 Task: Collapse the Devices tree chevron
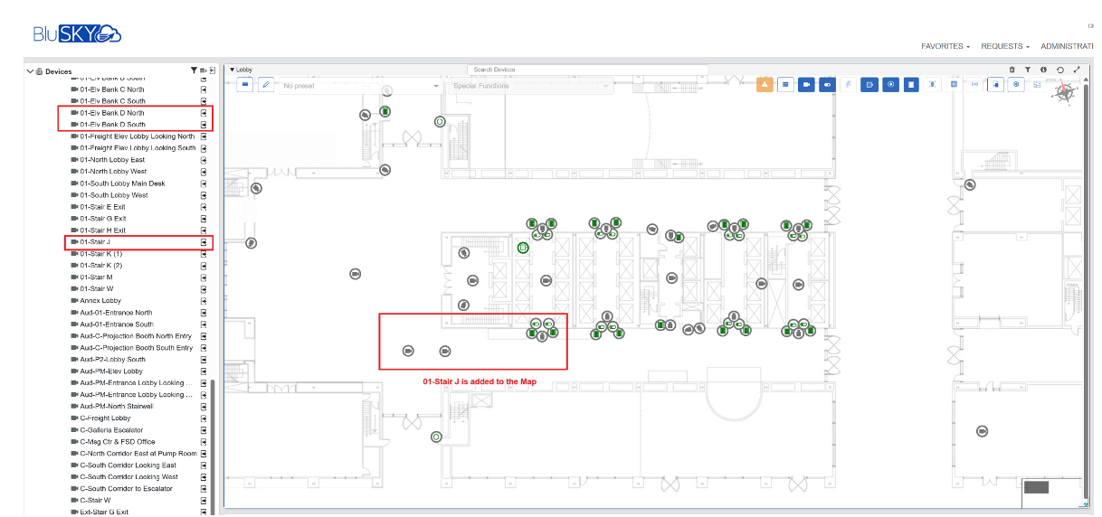(30, 70)
